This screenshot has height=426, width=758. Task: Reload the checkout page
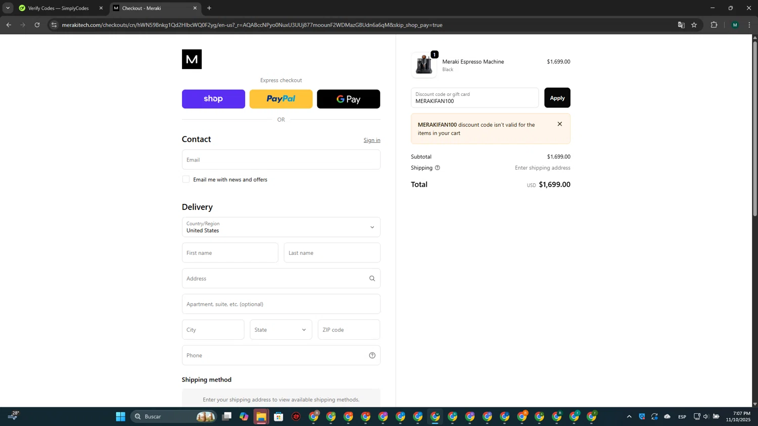coord(37,25)
